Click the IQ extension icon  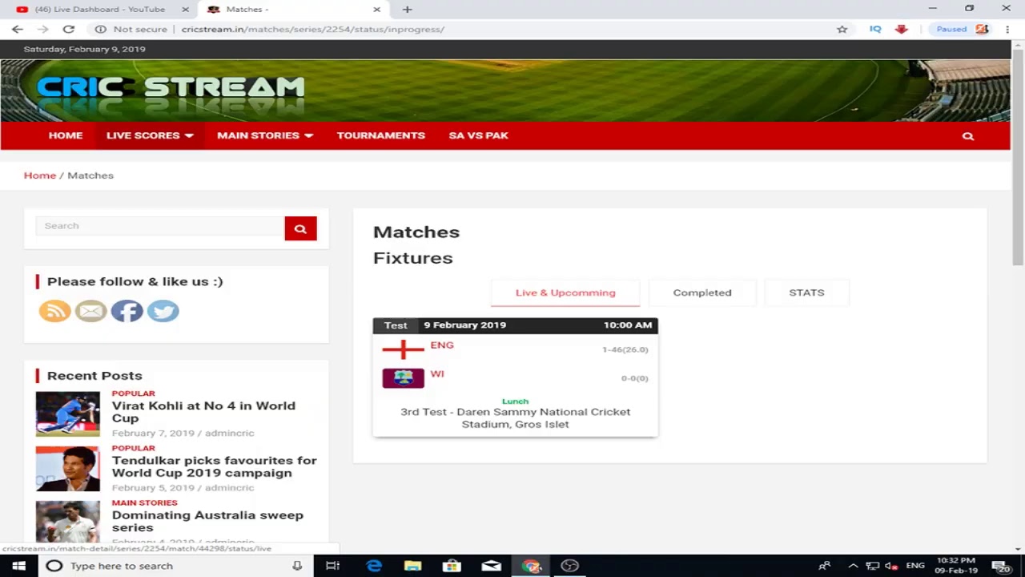tap(875, 29)
